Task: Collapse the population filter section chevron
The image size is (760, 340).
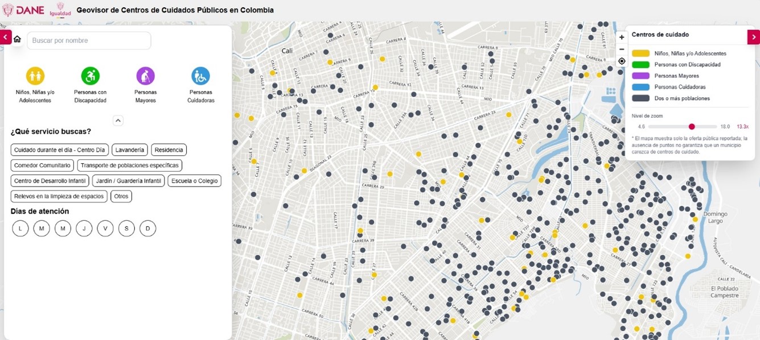Action: [118, 121]
